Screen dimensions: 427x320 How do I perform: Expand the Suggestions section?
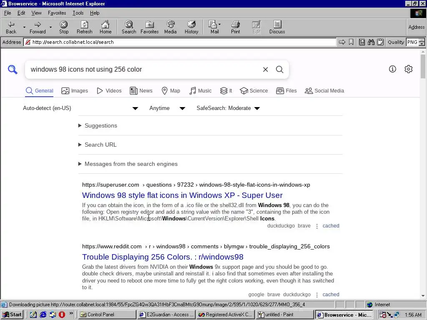pyautogui.click(x=98, y=126)
